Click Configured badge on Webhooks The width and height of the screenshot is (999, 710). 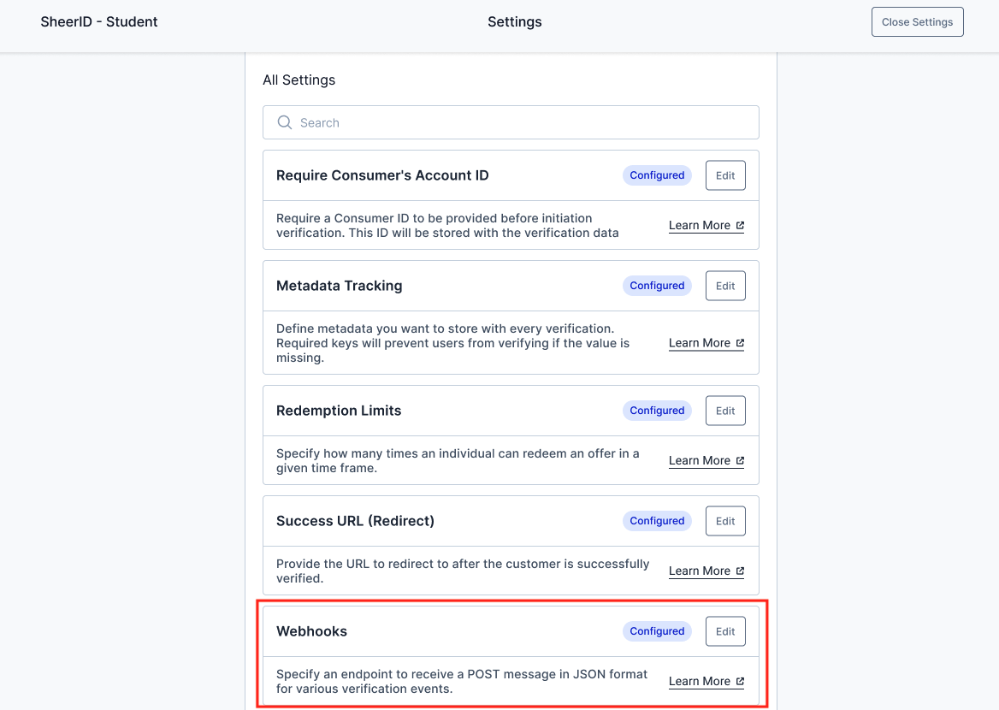pos(657,631)
